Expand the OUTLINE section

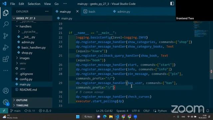click(22, 100)
